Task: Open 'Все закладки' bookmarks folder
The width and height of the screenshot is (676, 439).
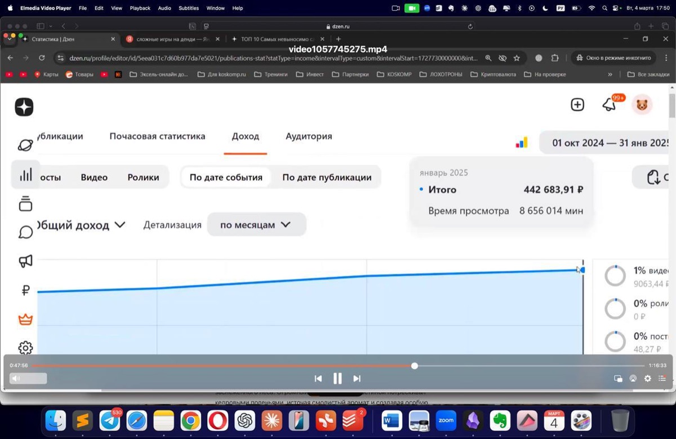Action: 649,74
